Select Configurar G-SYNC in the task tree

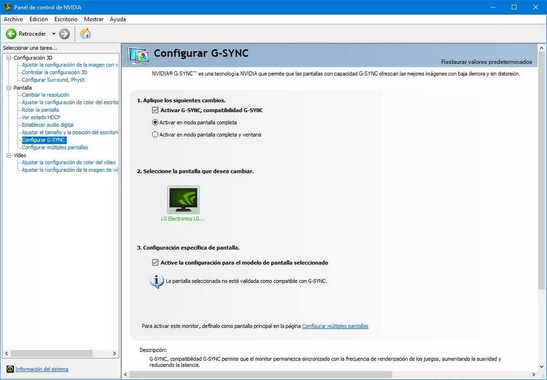point(44,140)
